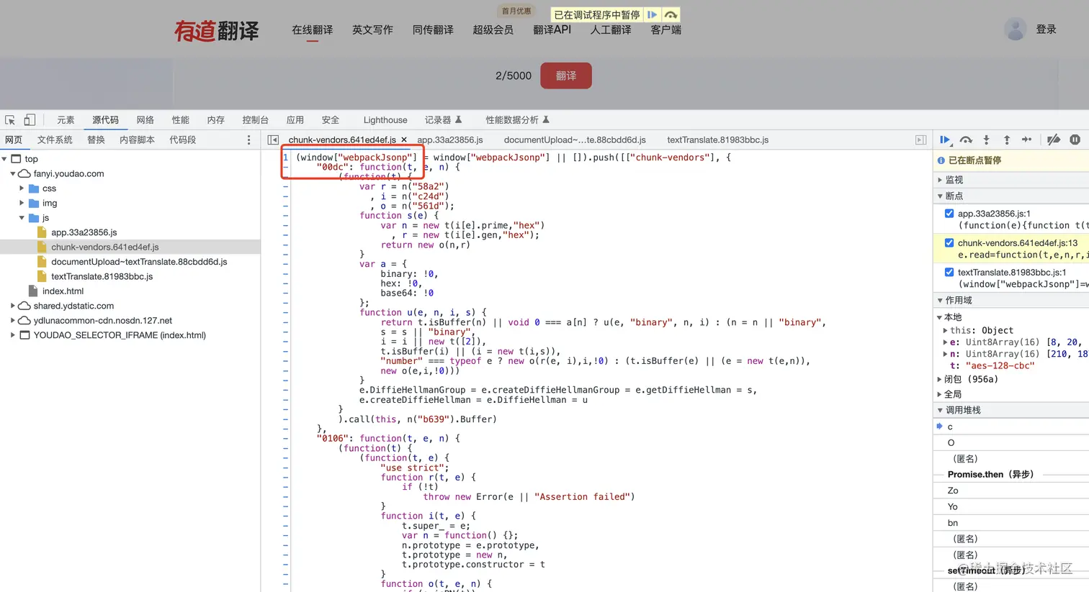Viewport: 1089px width, 592px height.
Task: Expand the 监视 watch section
Action: [940, 180]
